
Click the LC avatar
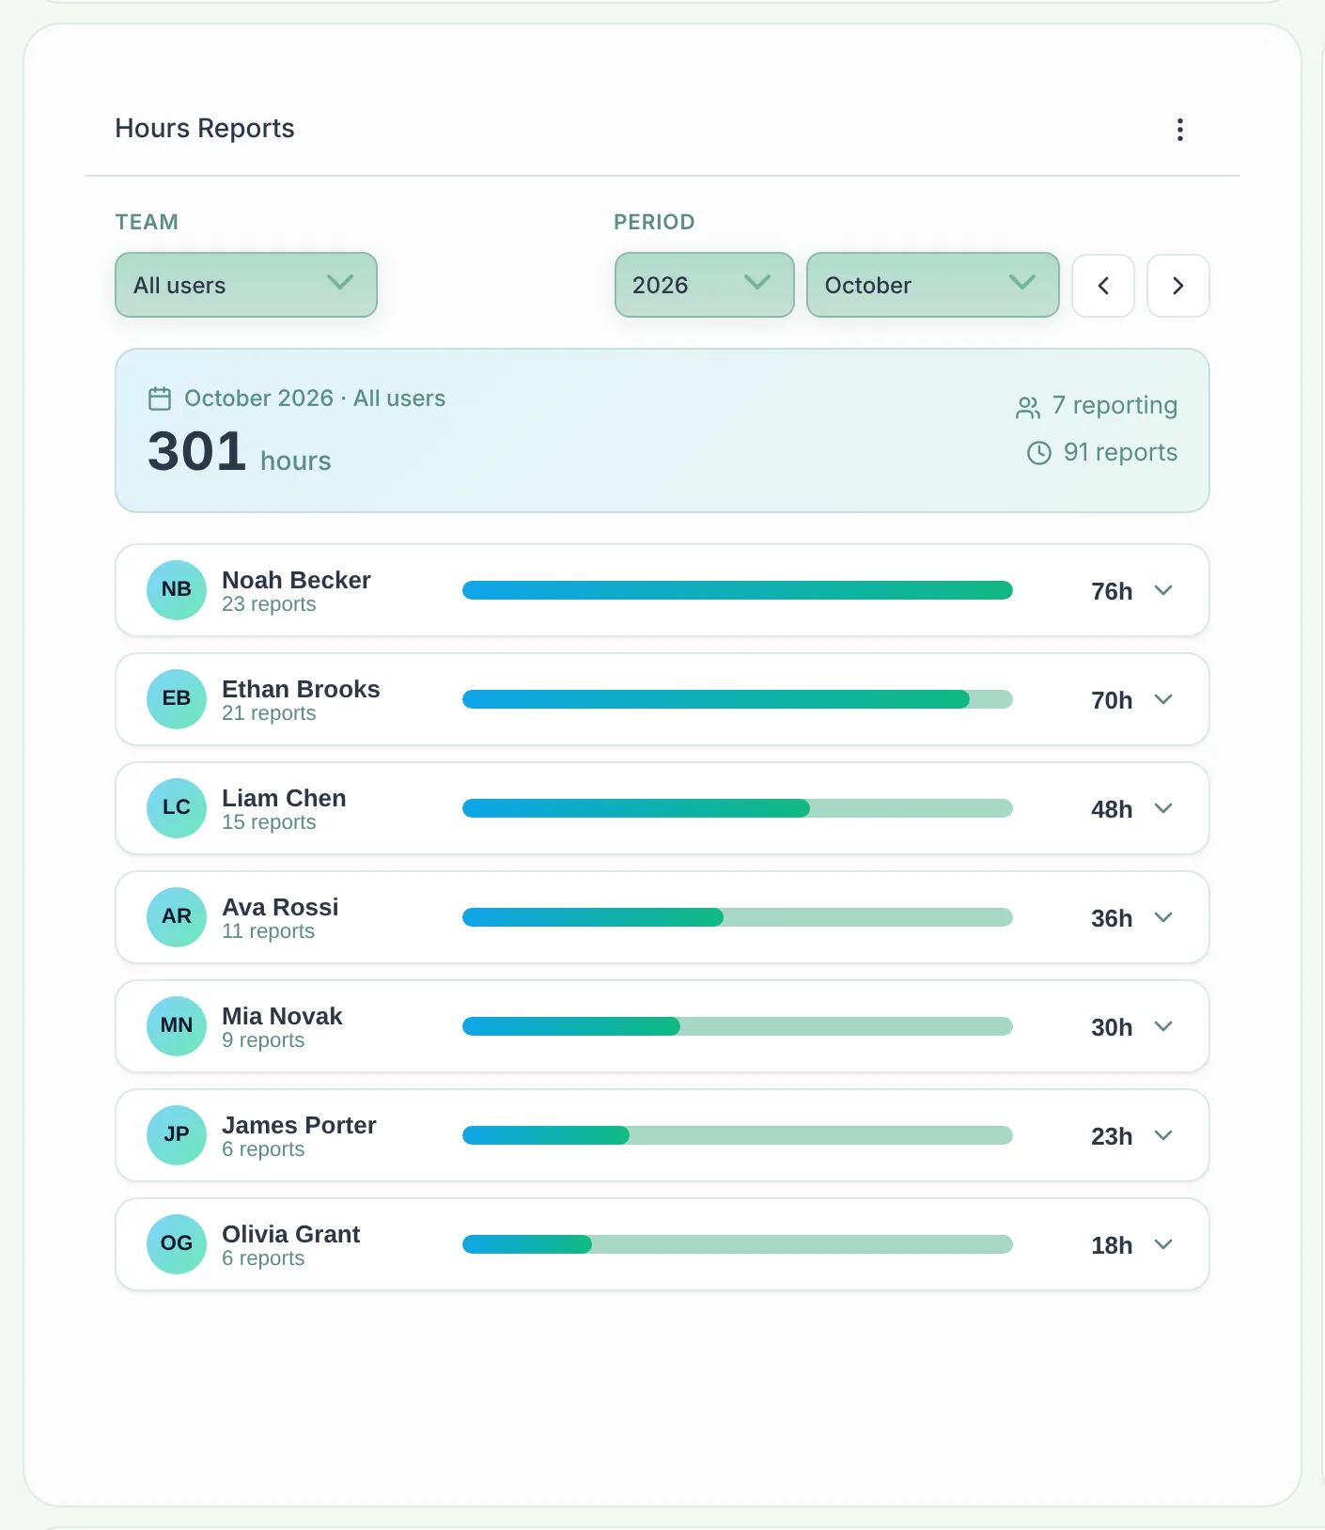click(x=177, y=808)
